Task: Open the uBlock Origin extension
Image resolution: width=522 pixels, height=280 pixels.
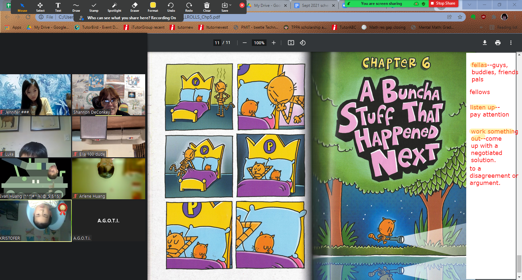Action: coord(484,17)
